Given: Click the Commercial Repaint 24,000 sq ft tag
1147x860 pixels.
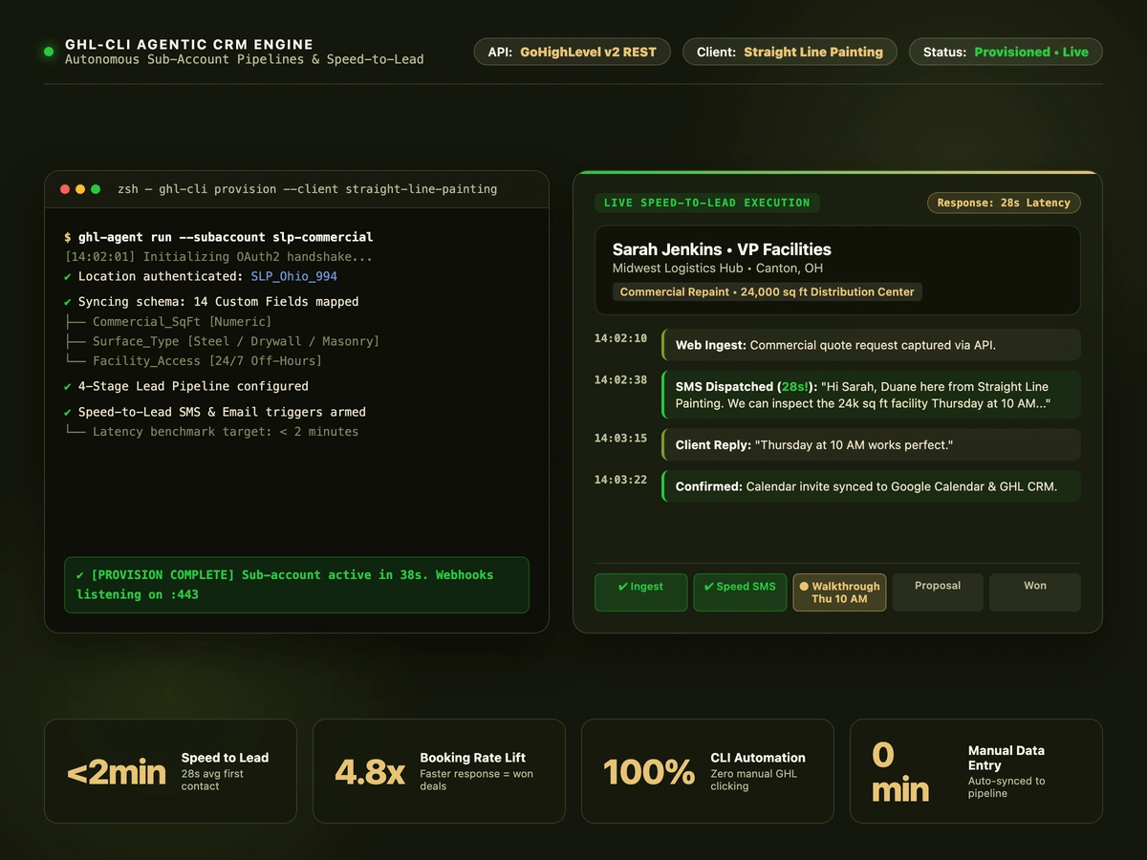Looking at the screenshot, I should tap(768, 291).
